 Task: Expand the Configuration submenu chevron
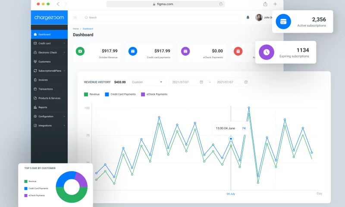(x=64, y=116)
